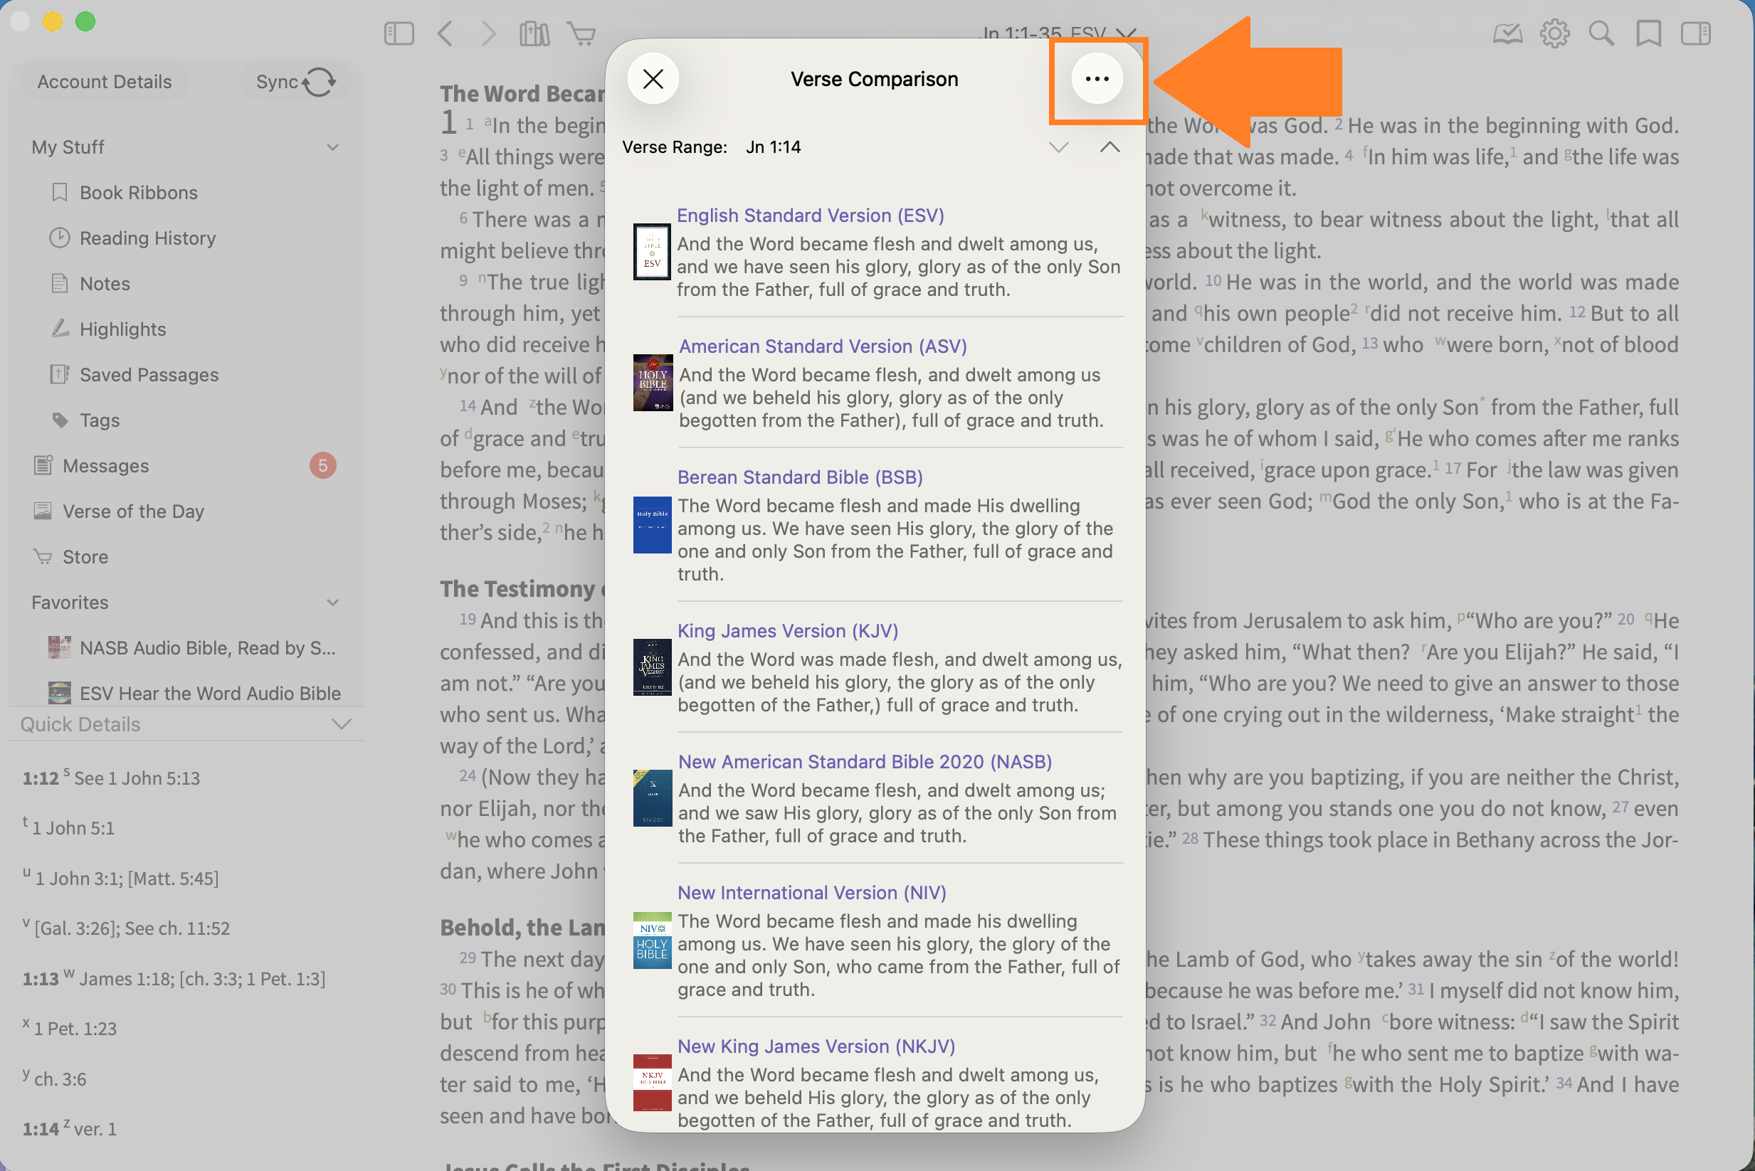Image resolution: width=1755 pixels, height=1171 pixels.
Task: Click the Account Details button
Action: (x=105, y=82)
